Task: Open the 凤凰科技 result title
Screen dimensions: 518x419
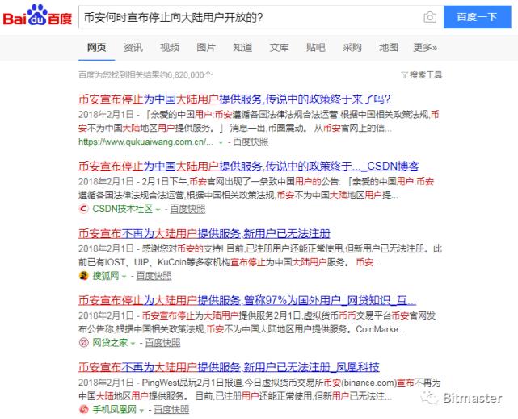Action: (229, 367)
